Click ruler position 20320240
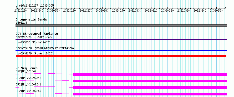 (x=37, y=11)
